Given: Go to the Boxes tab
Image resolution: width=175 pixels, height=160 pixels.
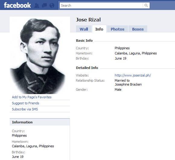Looking at the screenshot, I should [138, 29].
